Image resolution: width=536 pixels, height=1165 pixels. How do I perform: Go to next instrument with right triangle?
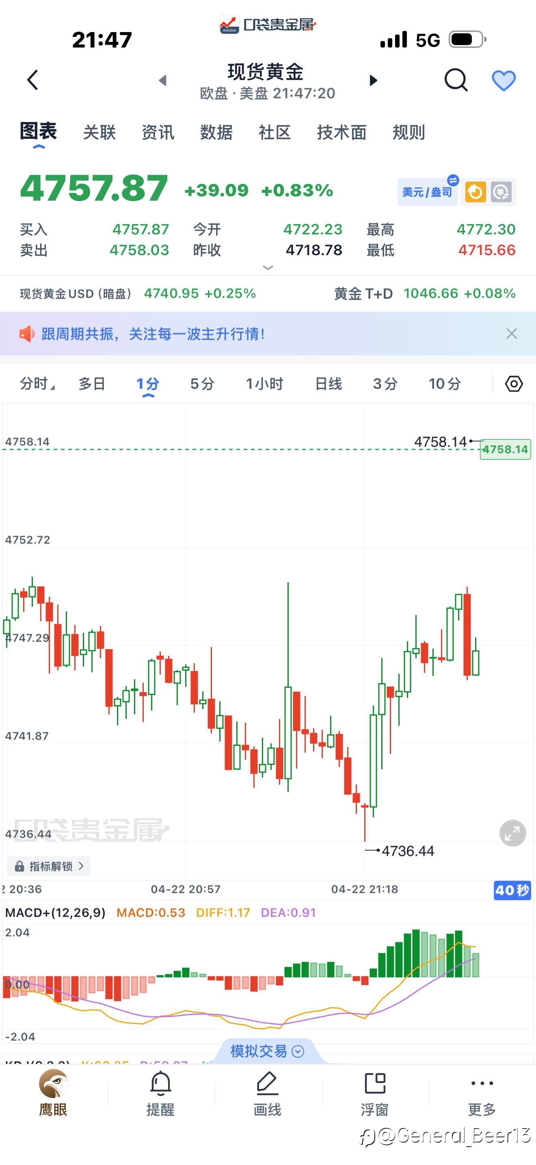coord(373,80)
